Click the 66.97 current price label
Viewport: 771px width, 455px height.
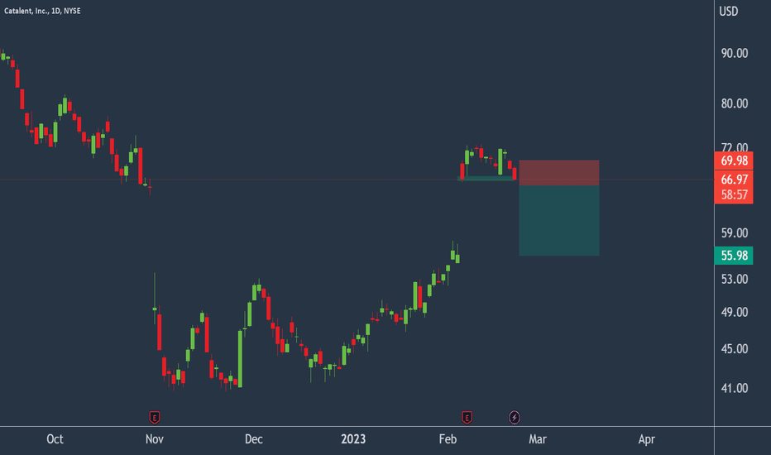coord(734,180)
